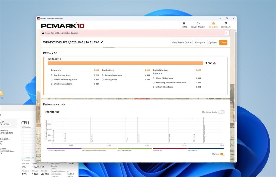Open the OPTIONS gear icon

tap(226, 23)
